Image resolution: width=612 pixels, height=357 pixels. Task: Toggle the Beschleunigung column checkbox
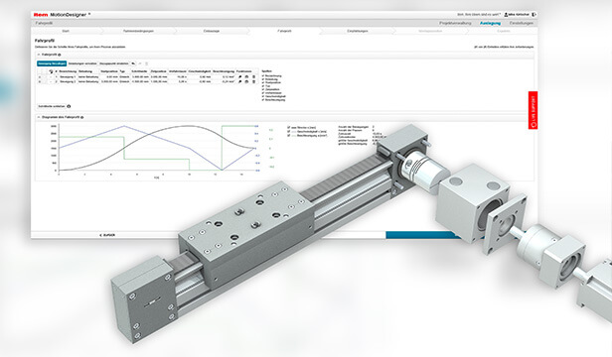click(263, 100)
